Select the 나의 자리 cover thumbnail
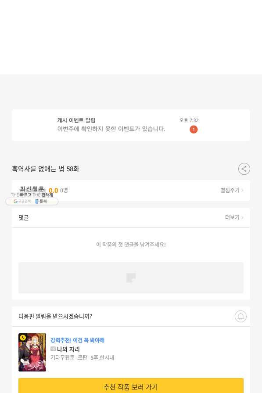The image size is (262, 393). coord(32,352)
